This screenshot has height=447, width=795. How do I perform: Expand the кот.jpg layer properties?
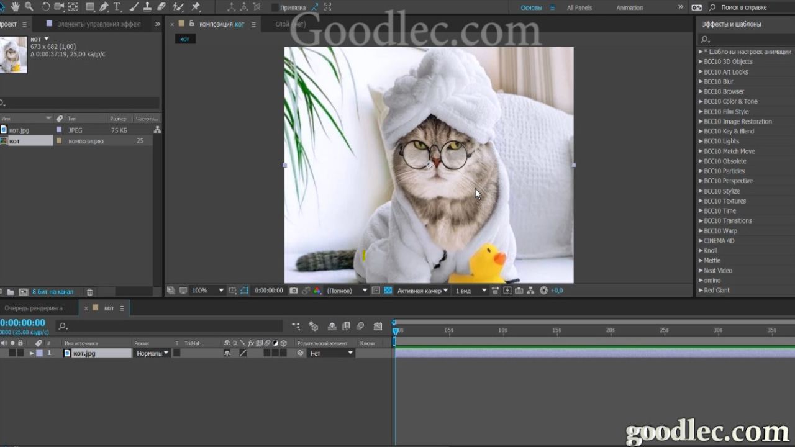tap(32, 353)
